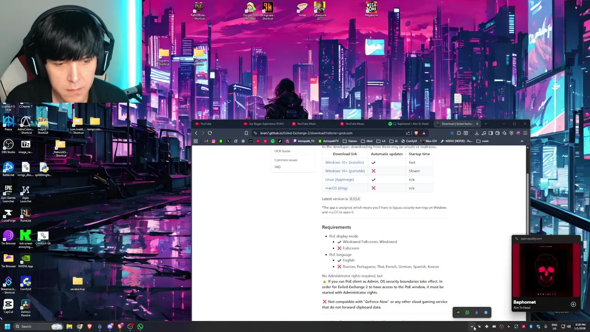Open the Apps grid icon on bookmarks bar

195,141
